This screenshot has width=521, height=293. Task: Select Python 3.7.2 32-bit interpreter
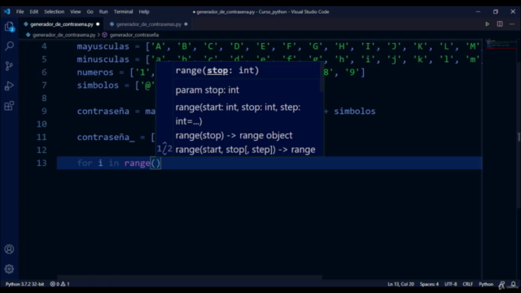[x=24, y=284]
